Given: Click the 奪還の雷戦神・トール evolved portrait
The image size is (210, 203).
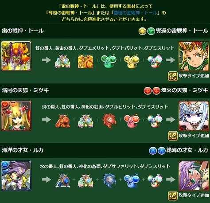Looking at the screenshot, I should [x=194, y=56].
